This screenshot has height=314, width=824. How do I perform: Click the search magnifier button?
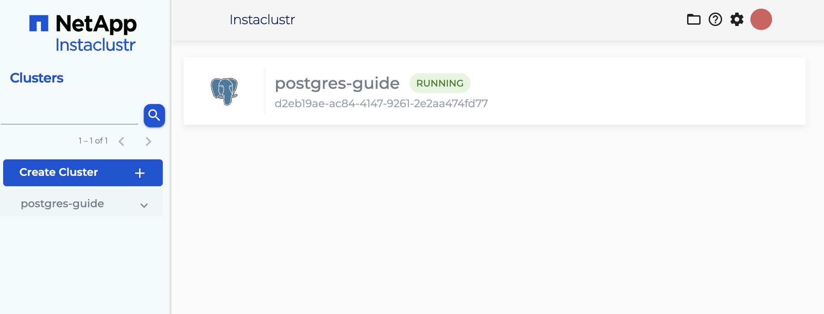[154, 116]
